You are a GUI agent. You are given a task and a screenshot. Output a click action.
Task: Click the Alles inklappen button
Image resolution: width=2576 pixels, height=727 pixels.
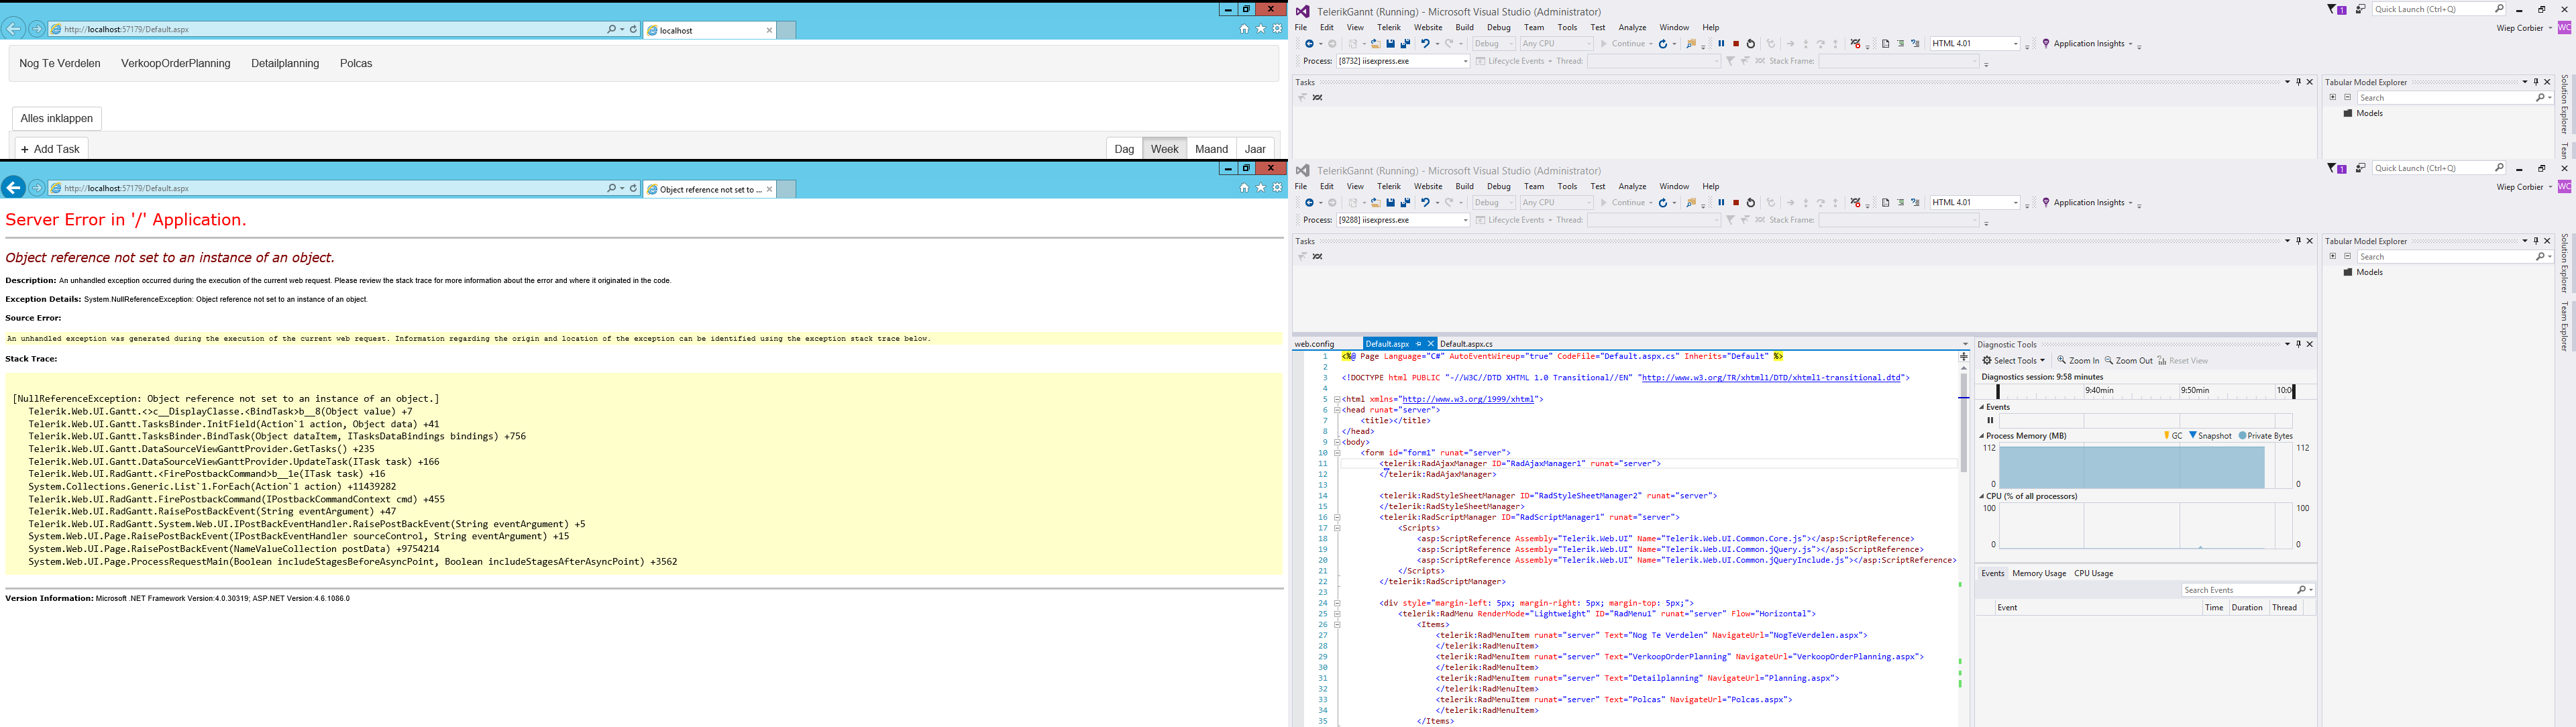click(57, 118)
